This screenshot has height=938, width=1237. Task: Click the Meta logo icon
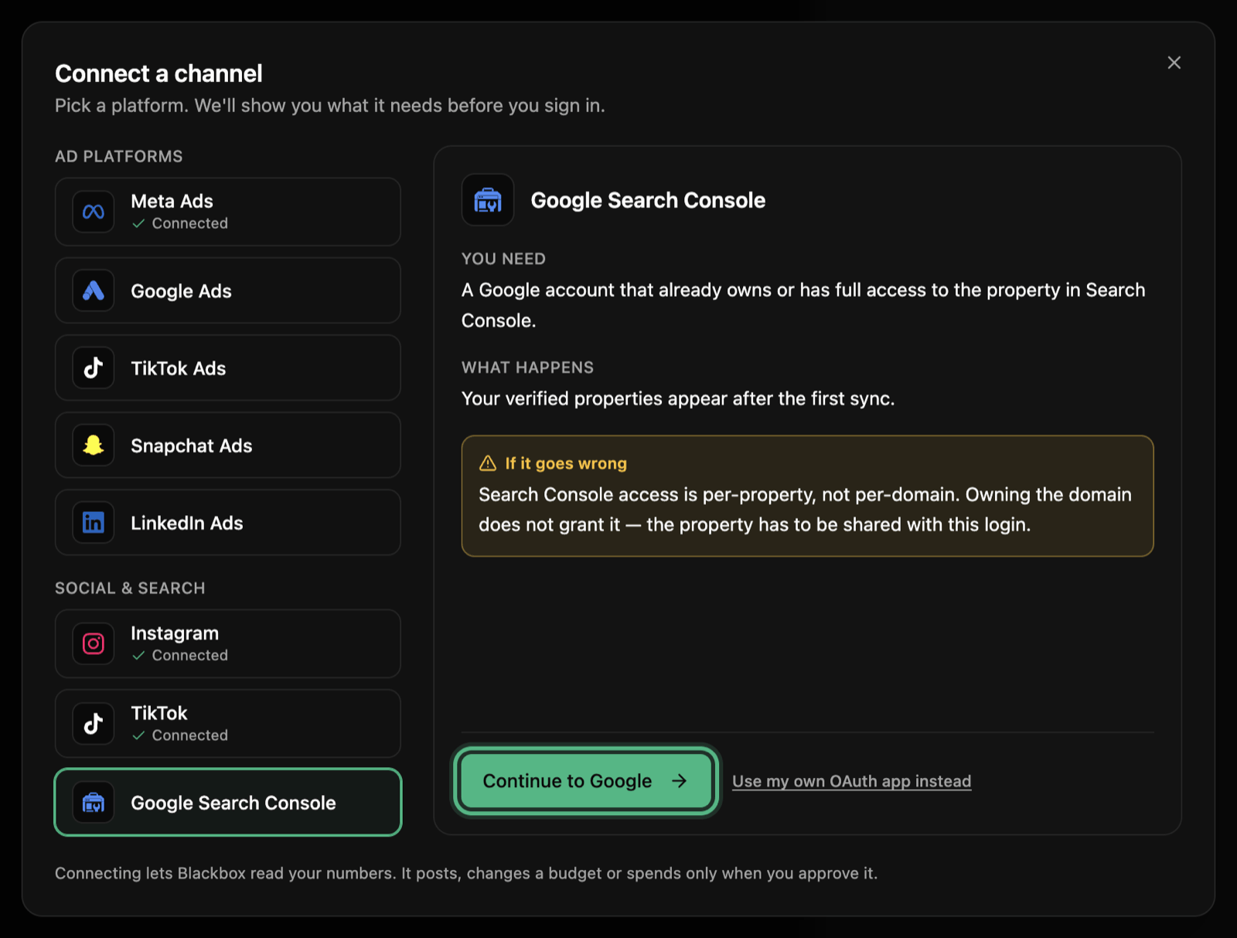94,212
